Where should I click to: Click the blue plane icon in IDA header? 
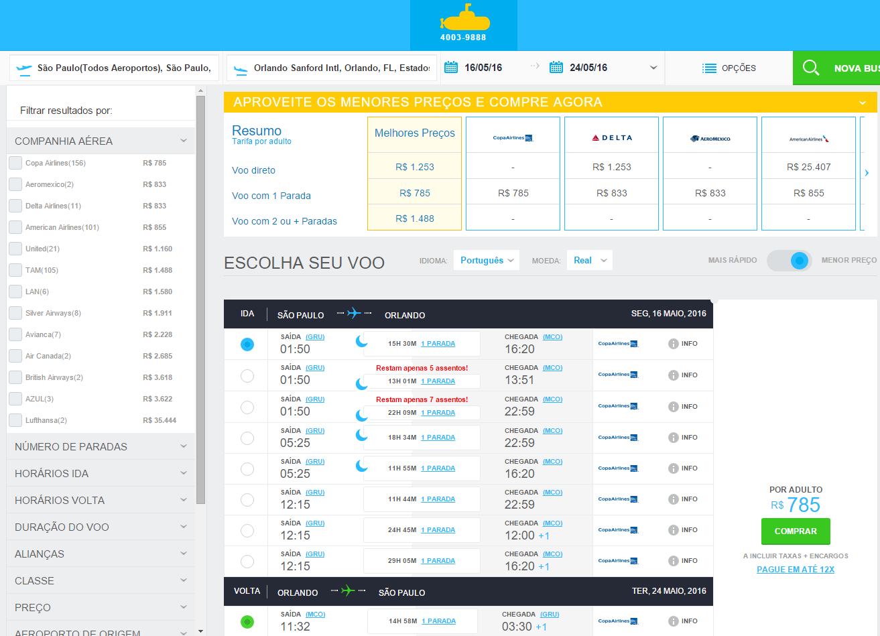pos(354,313)
